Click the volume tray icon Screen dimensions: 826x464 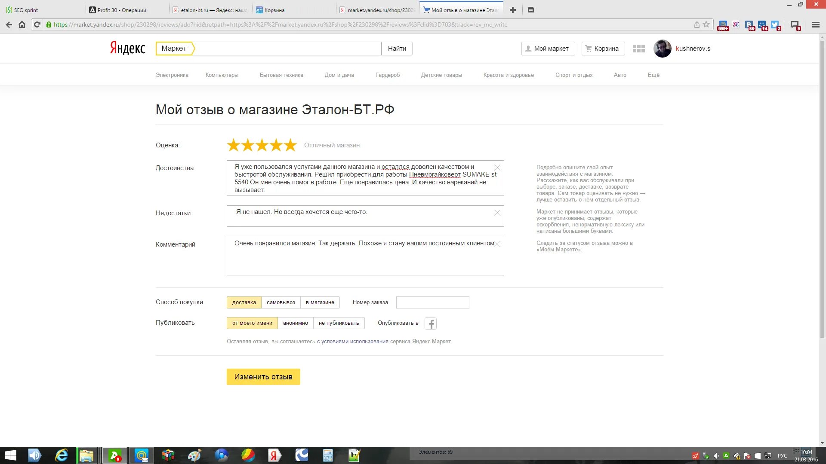[716, 456]
